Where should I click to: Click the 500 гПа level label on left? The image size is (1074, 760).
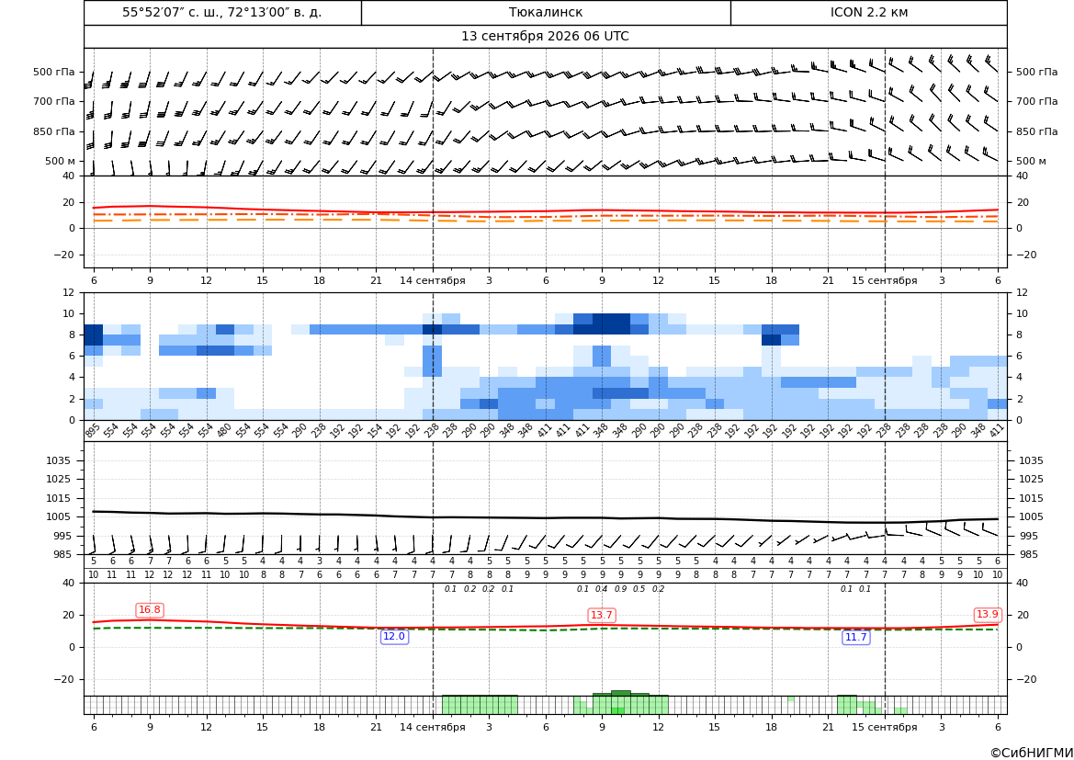(x=54, y=72)
